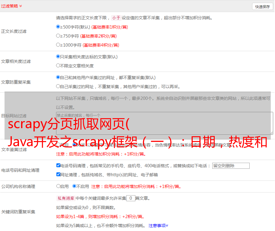The image size is (275, 231).
Task: Expand the 注意事项 link
Action: tap(158, 226)
